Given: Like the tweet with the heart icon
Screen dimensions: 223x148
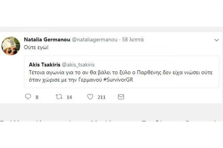Looking at the screenshot, I should [x=90, y=97].
